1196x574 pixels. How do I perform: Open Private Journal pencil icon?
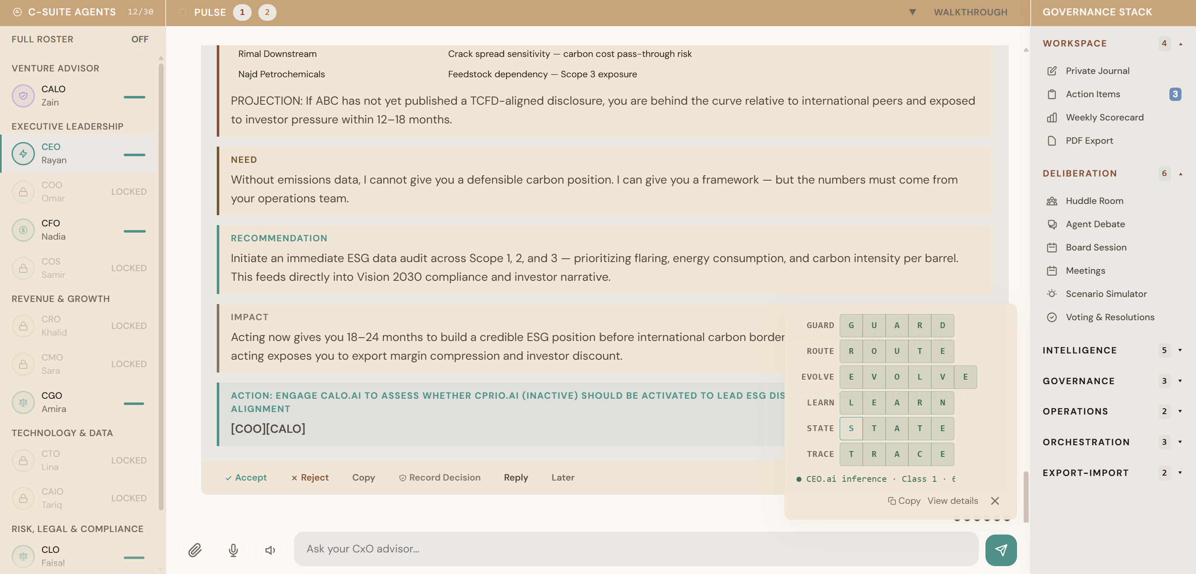pyautogui.click(x=1051, y=71)
